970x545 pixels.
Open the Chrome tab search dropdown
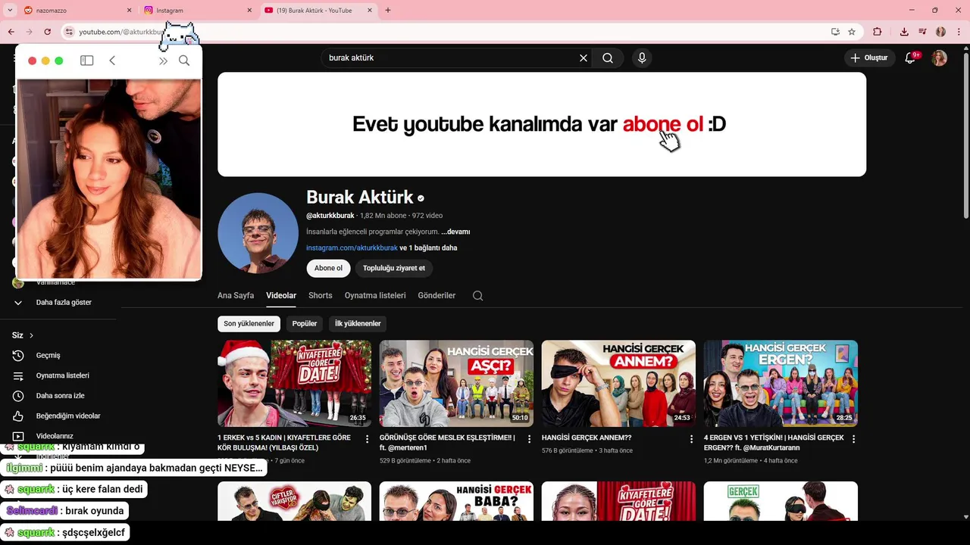(11, 11)
